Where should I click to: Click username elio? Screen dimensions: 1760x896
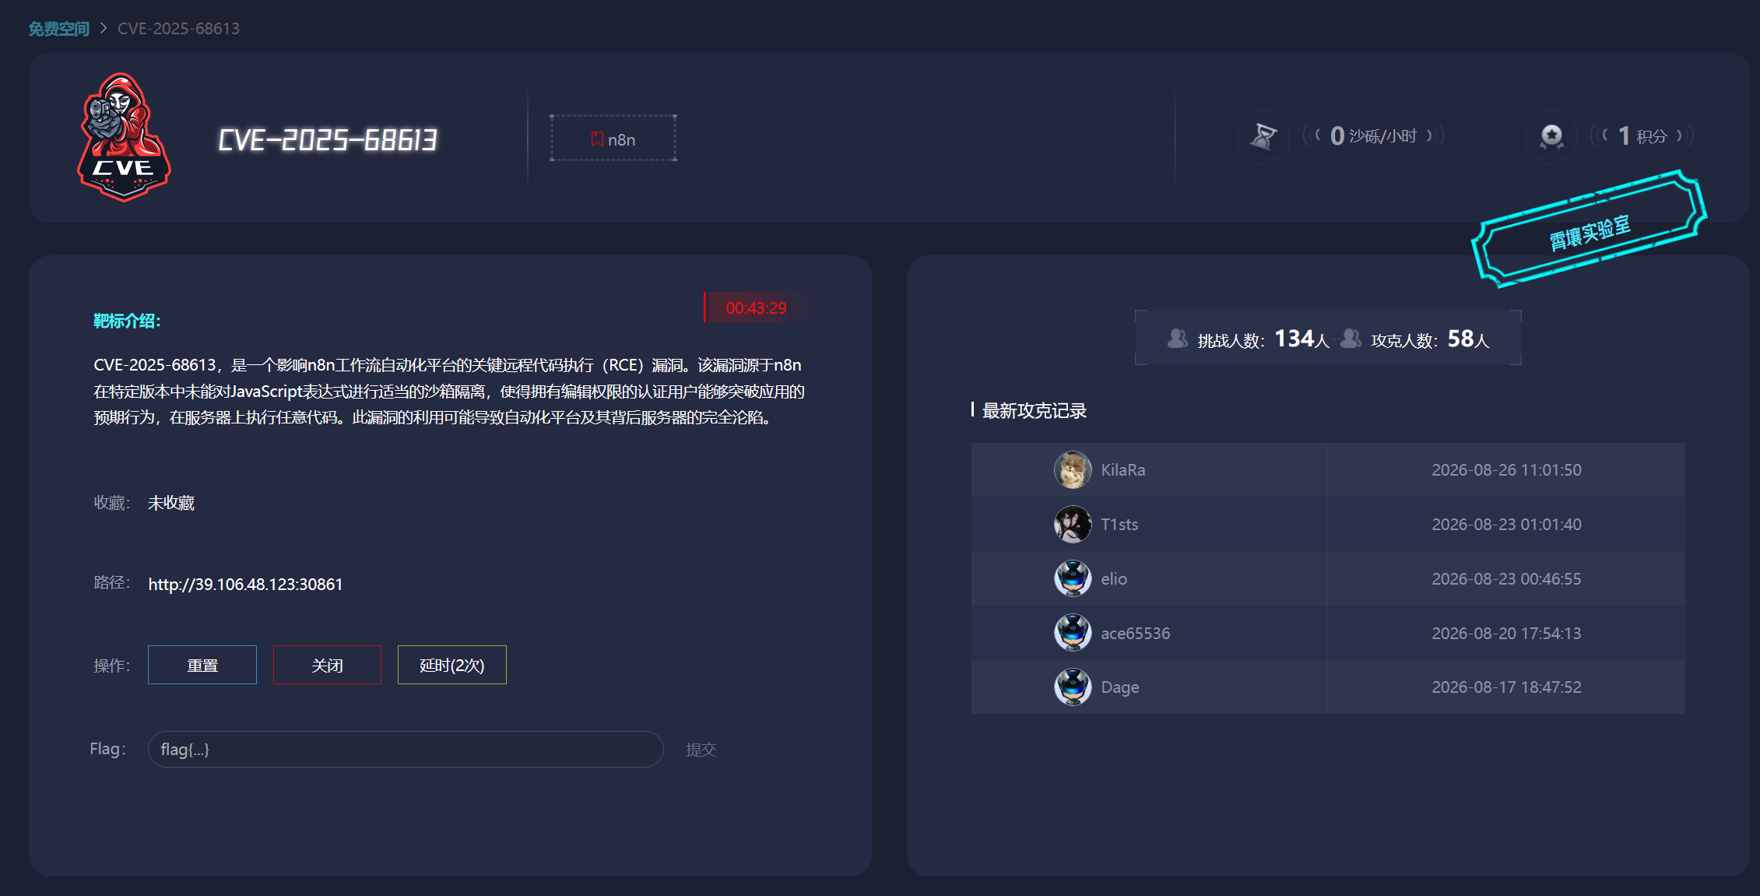tap(1114, 579)
